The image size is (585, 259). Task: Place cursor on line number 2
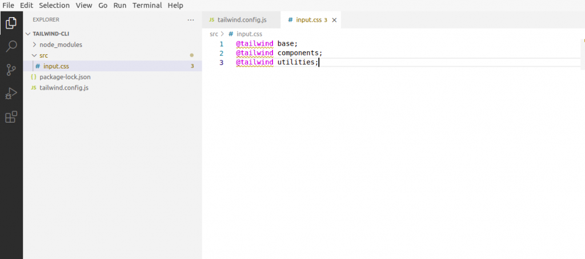(x=222, y=53)
